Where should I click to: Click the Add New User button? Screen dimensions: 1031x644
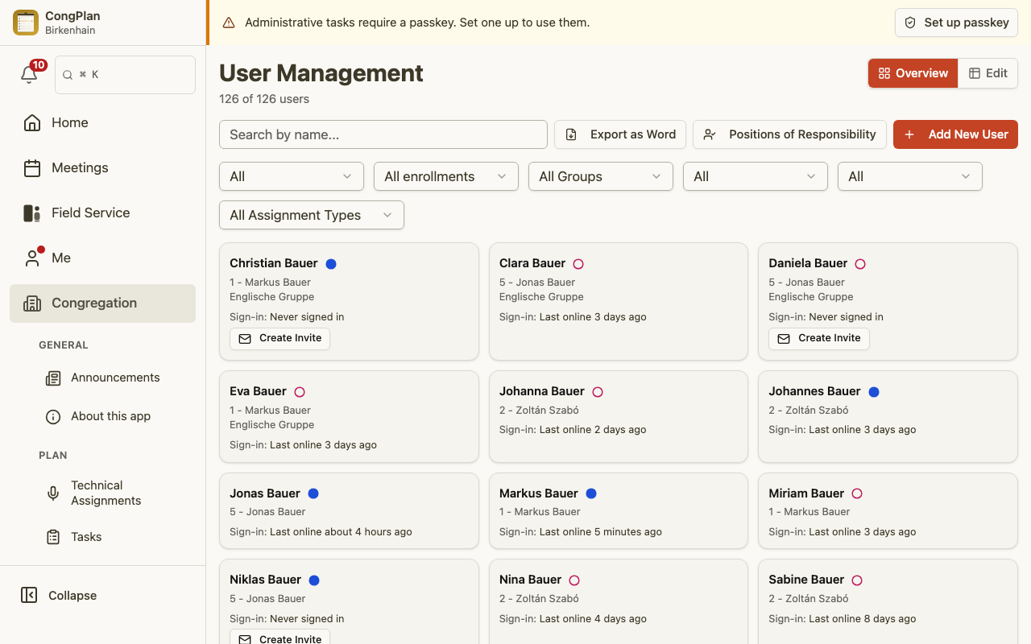tap(955, 134)
